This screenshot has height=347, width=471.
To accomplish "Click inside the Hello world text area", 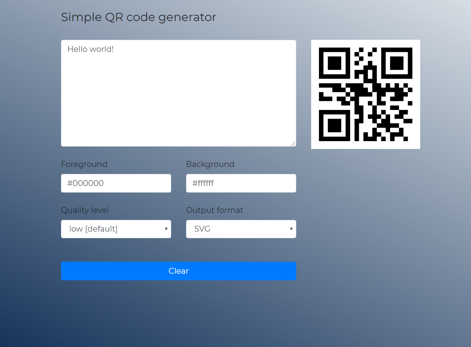I will coord(178,94).
